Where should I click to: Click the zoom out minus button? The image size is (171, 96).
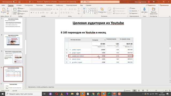[150, 91]
